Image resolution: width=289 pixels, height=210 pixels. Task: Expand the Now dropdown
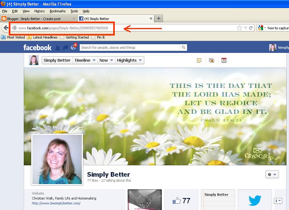pyautogui.click(x=106, y=60)
